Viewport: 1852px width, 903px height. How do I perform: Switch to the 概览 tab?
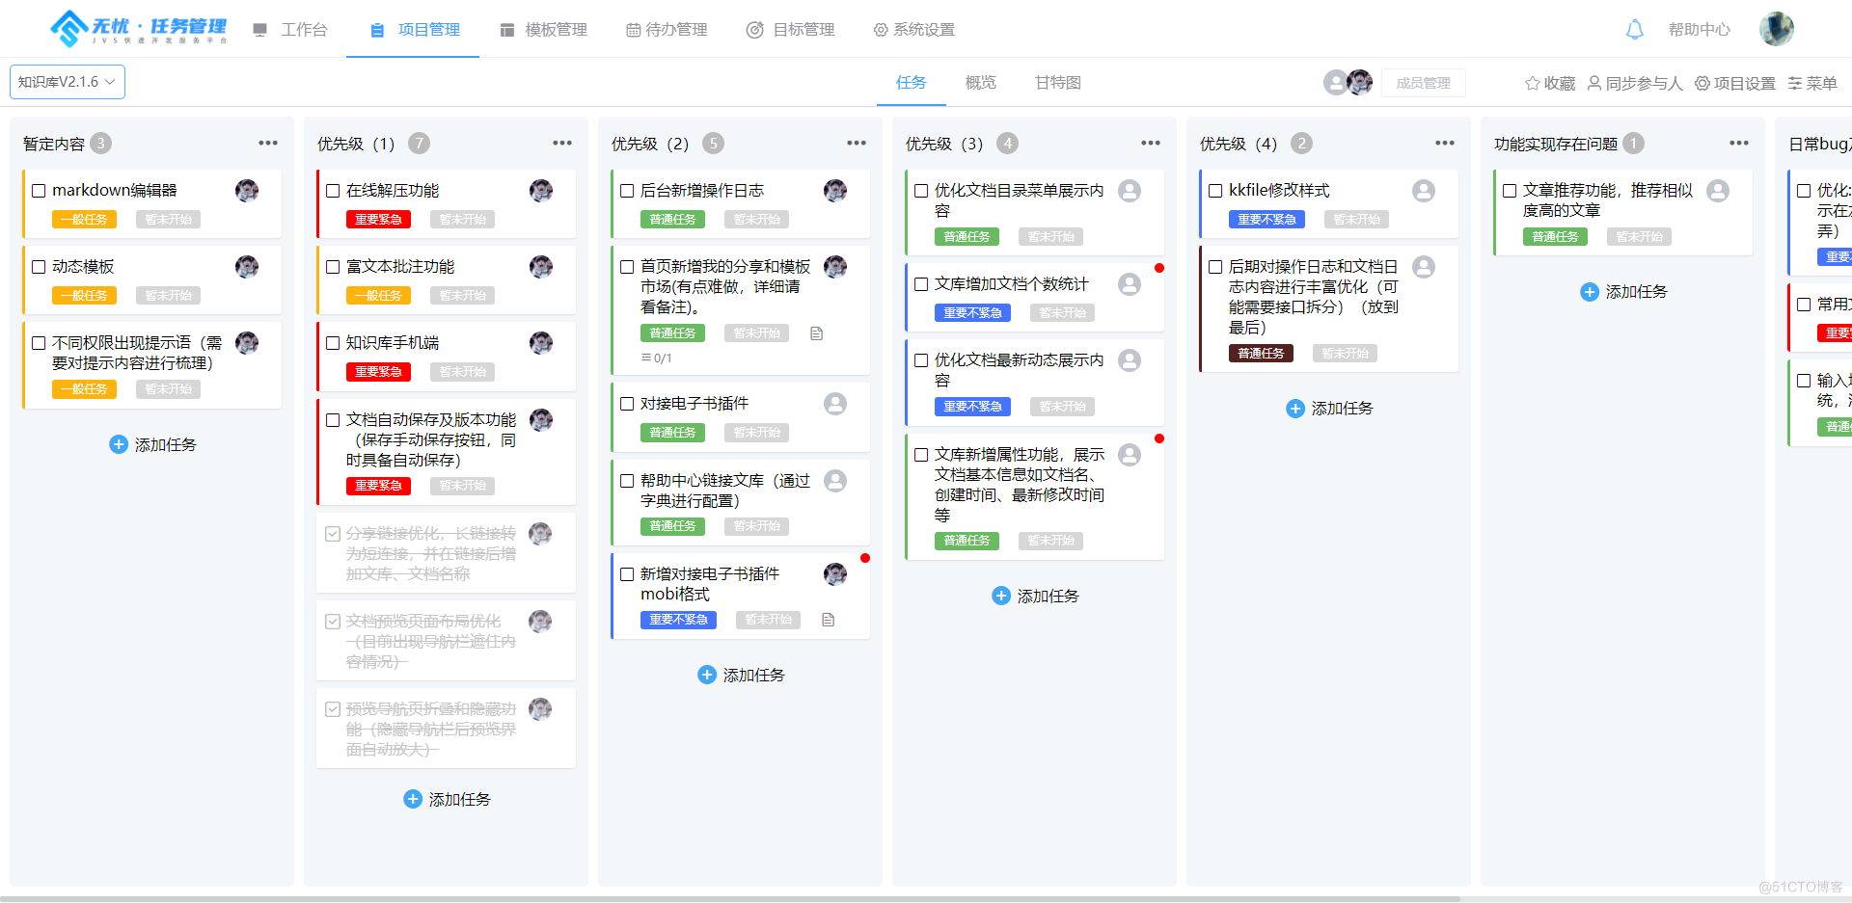click(980, 83)
